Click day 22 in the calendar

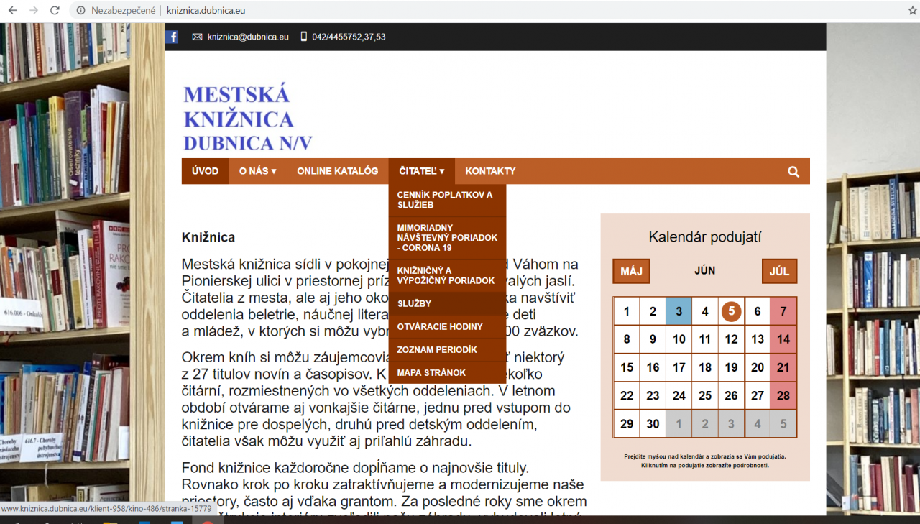(627, 395)
